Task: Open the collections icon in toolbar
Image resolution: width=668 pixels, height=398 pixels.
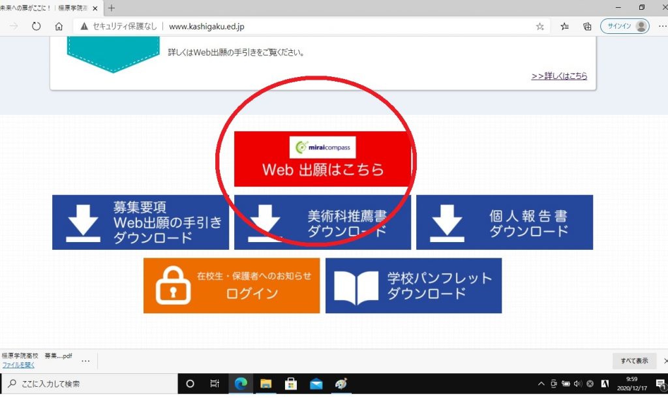Action: click(x=587, y=26)
